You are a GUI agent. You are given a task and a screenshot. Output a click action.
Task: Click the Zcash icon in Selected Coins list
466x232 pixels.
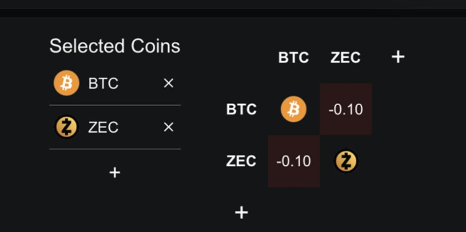66,127
